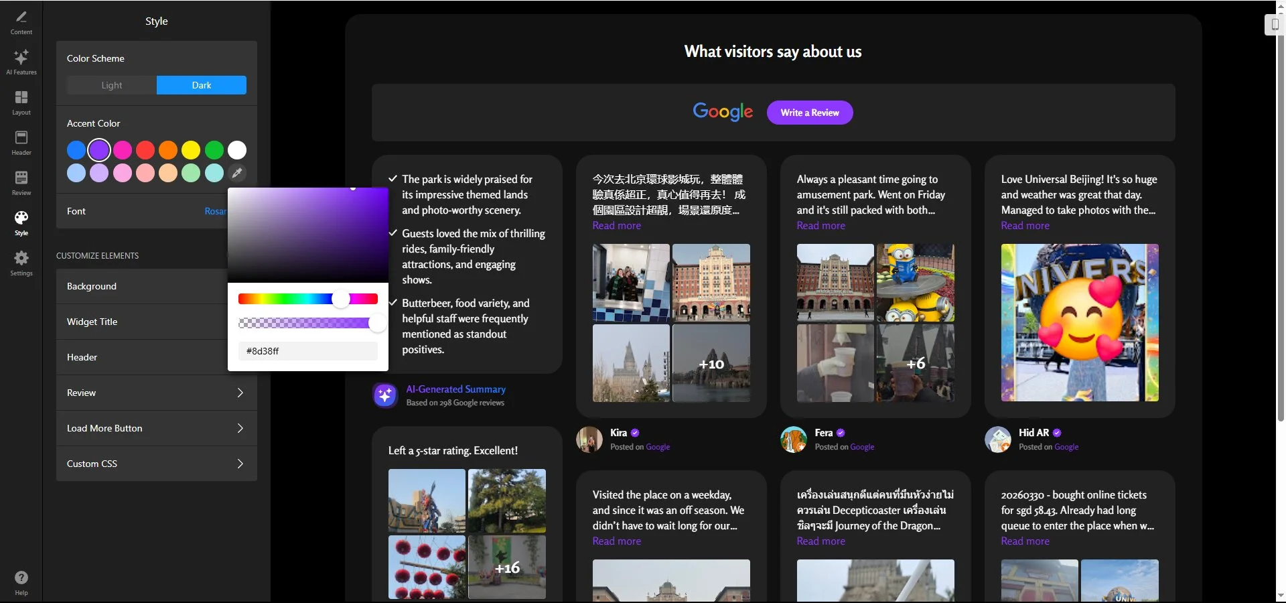Click Fera's profile avatar

794,440
